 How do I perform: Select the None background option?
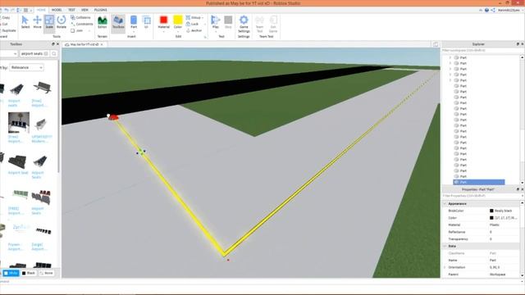46,273
